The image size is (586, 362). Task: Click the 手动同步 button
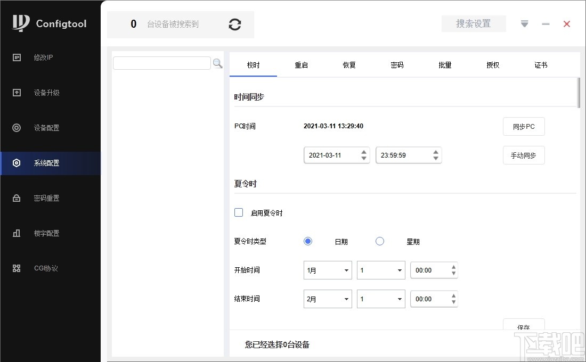tap(524, 155)
